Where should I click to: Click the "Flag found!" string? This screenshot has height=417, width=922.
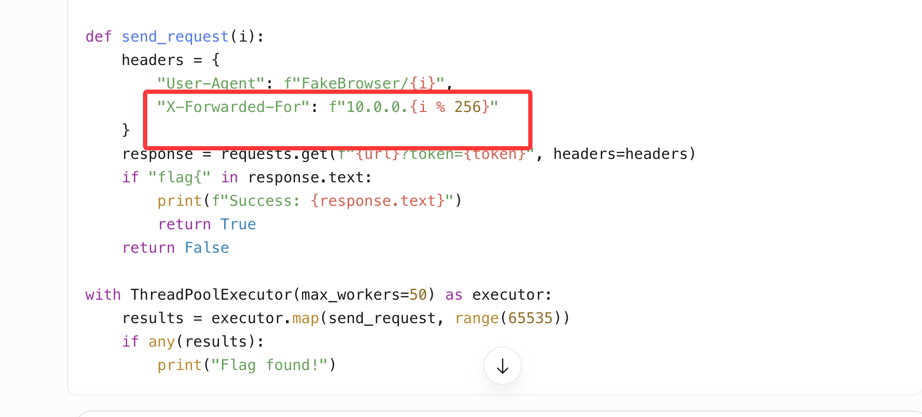[269, 365]
